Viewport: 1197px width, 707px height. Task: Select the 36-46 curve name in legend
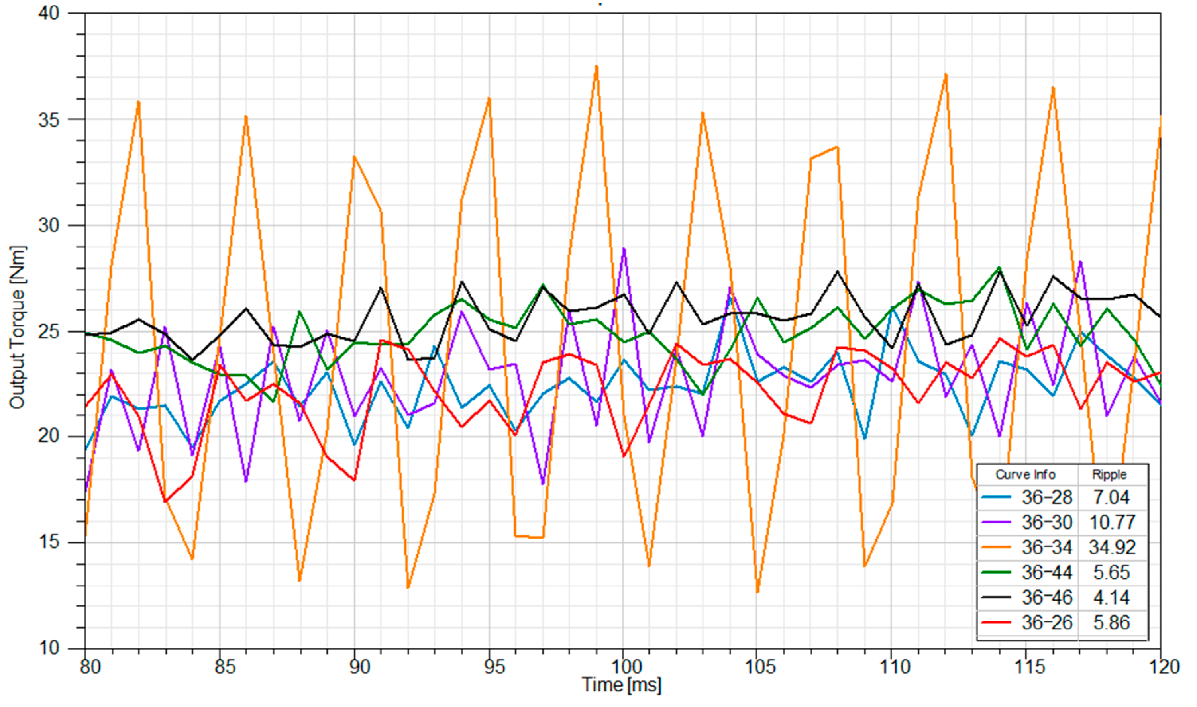(1047, 597)
